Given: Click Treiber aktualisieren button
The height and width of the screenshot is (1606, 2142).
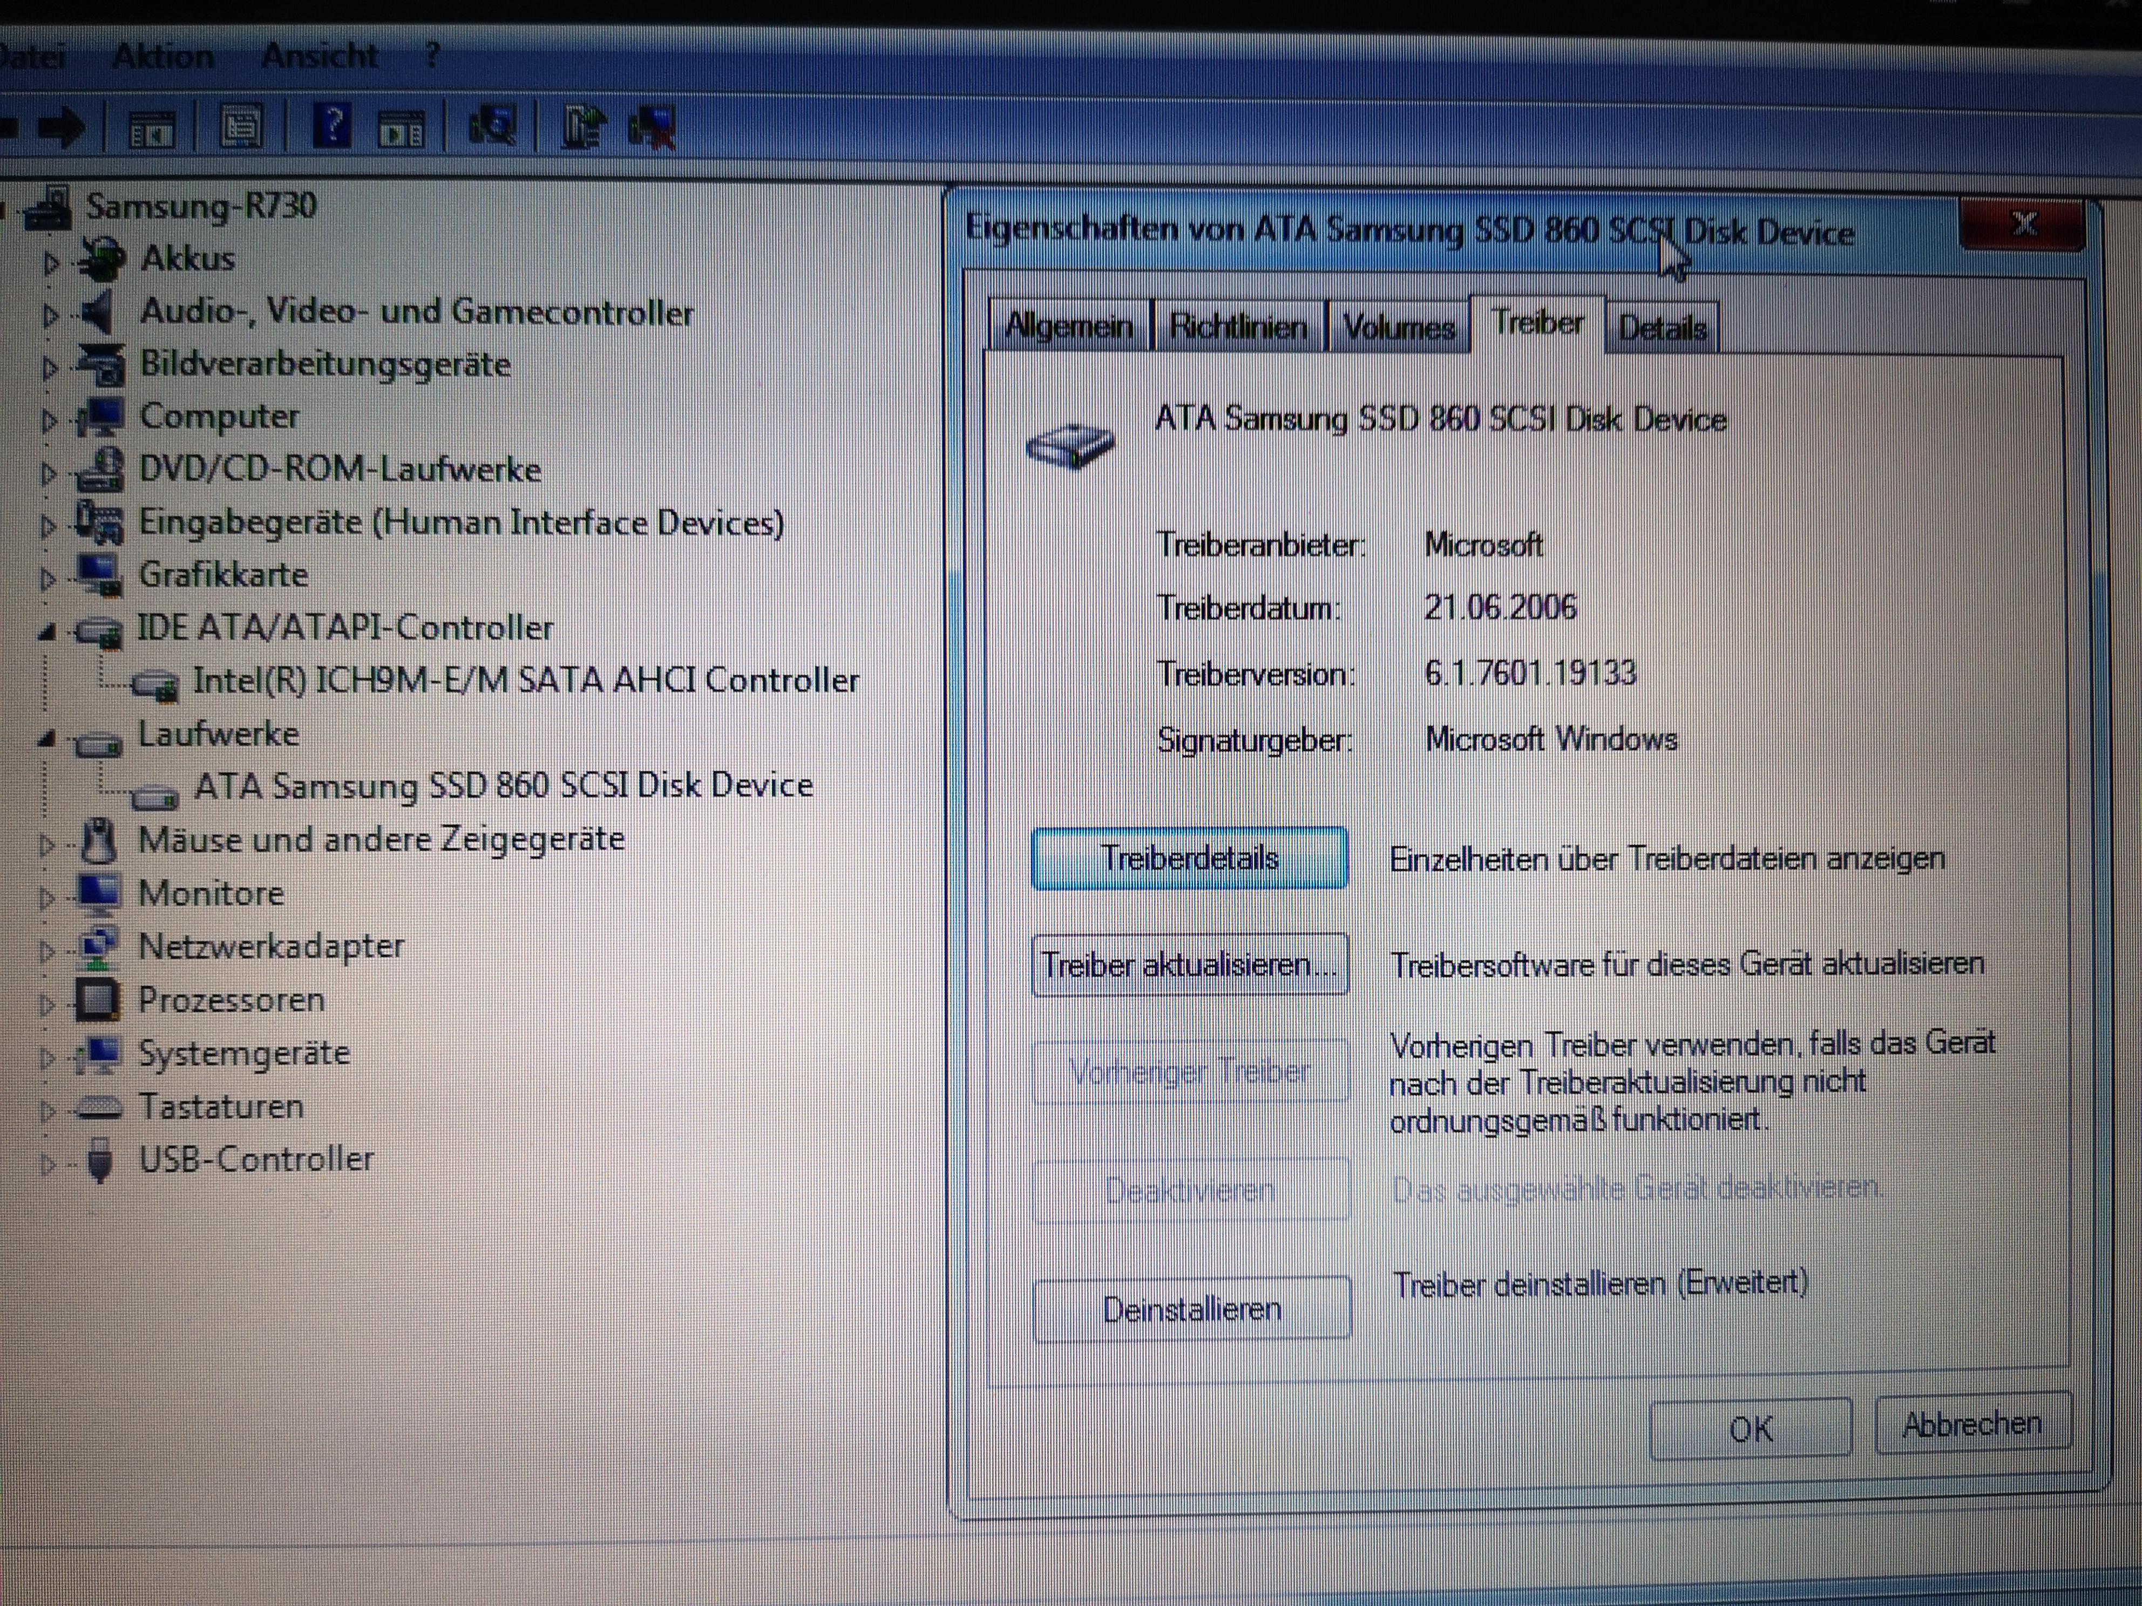Looking at the screenshot, I should pos(1189,965).
